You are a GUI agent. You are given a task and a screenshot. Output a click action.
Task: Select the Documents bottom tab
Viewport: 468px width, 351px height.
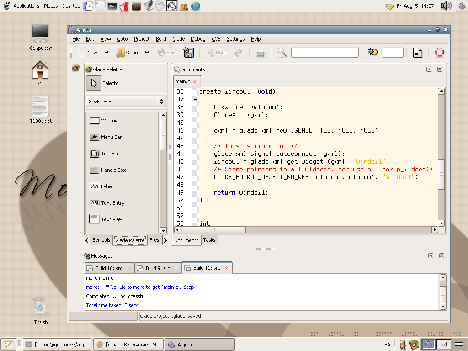click(x=186, y=240)
